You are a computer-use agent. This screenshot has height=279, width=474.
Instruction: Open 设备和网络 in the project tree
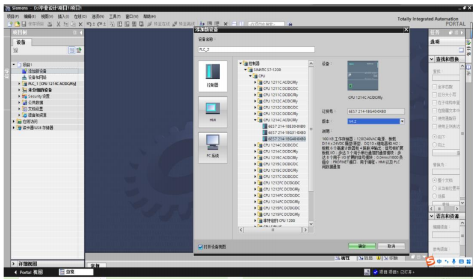click(x=37, y=77)
